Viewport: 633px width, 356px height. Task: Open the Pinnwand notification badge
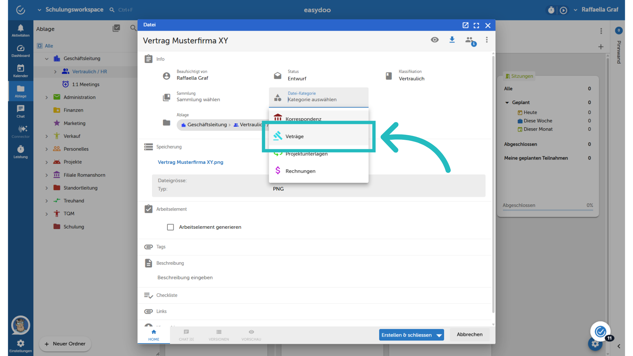point(618,30)
